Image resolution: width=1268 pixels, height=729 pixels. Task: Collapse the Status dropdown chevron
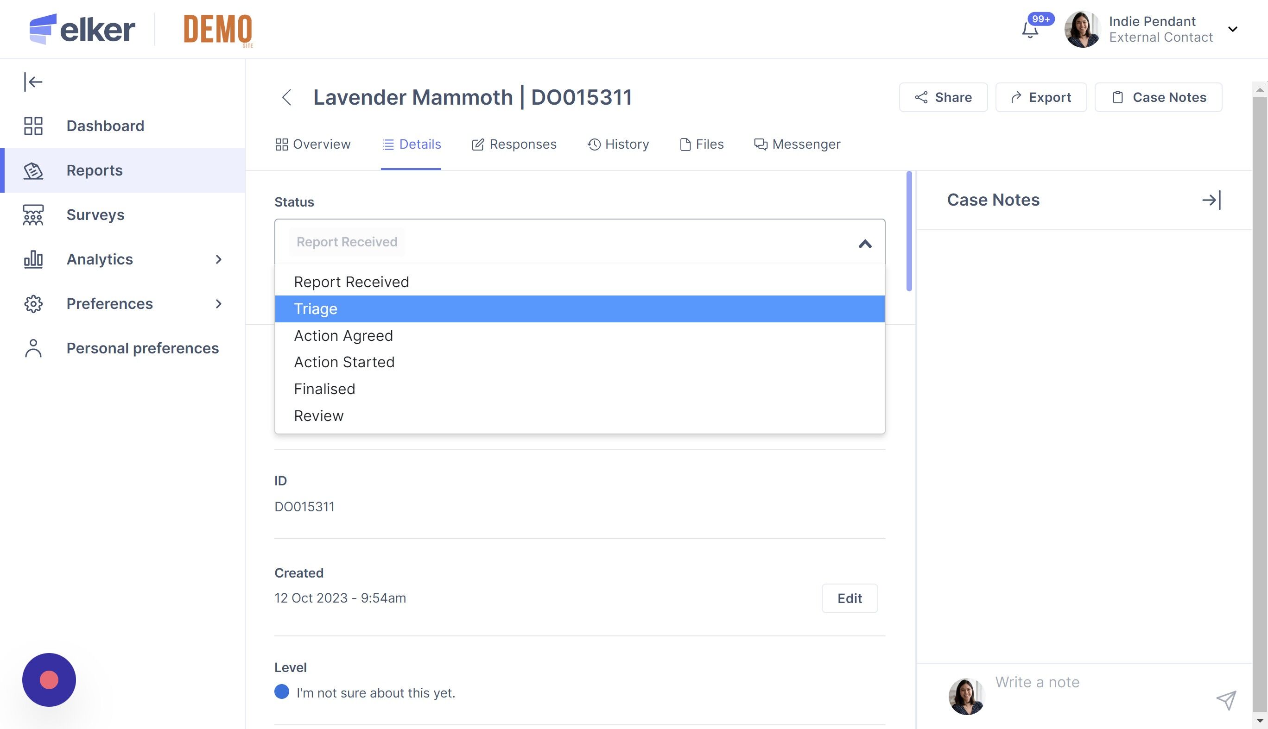[865, 244]
